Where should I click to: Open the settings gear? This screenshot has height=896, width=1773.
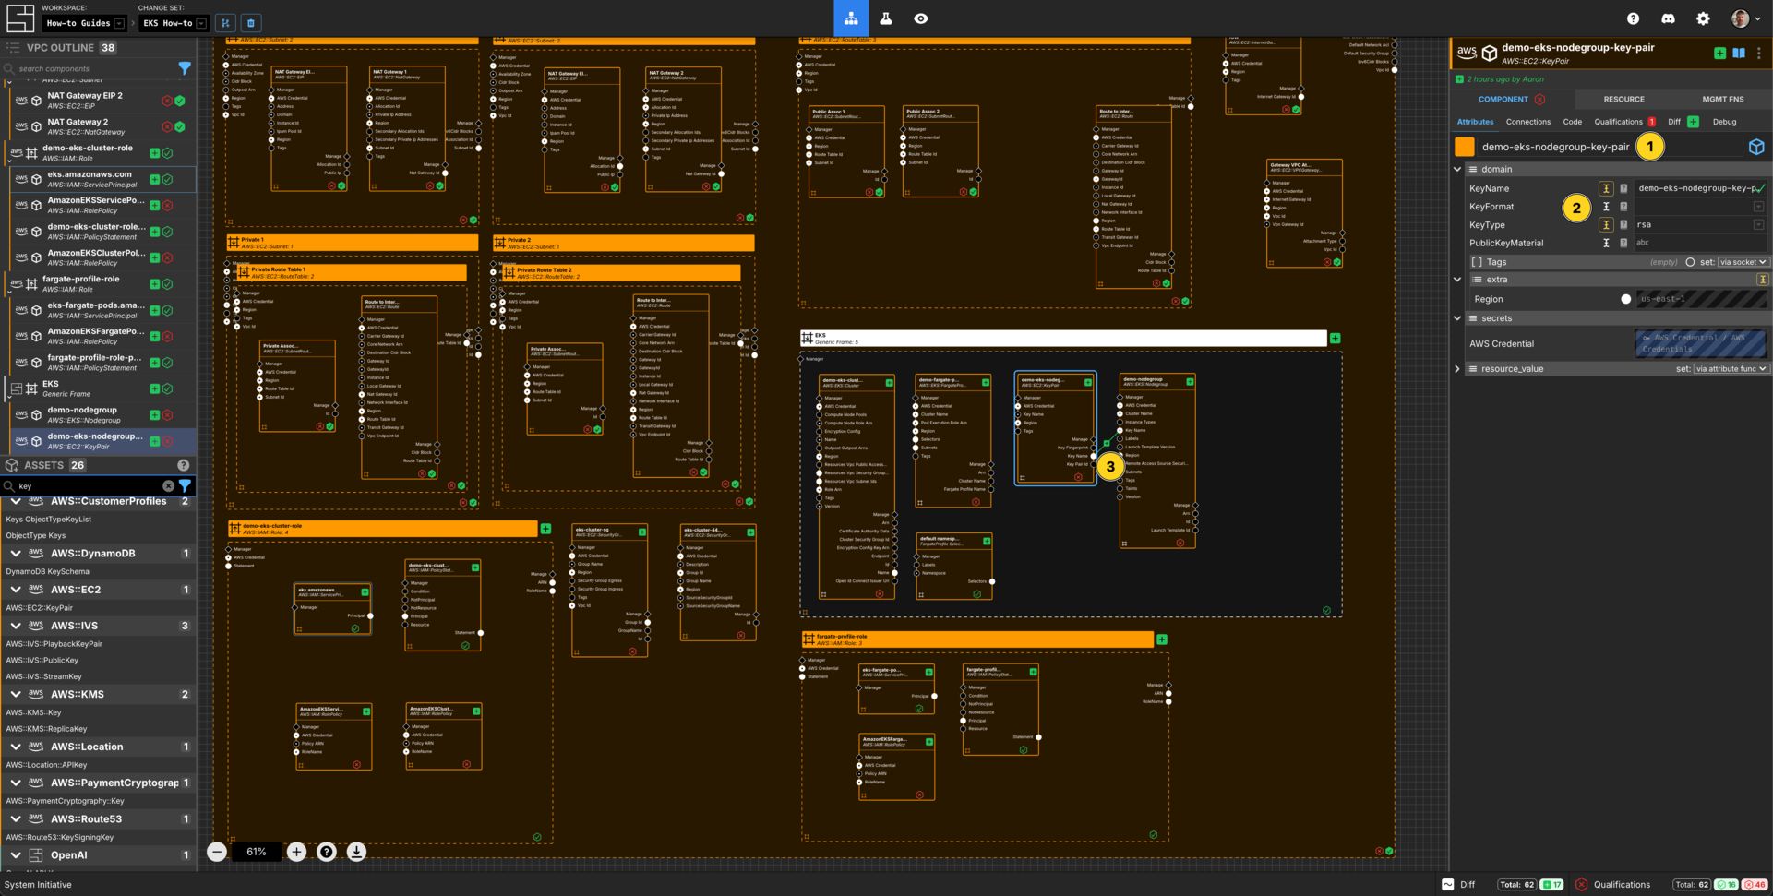[1703, 18]
